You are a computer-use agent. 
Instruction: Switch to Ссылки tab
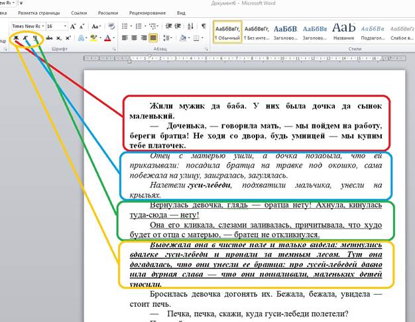79,13
